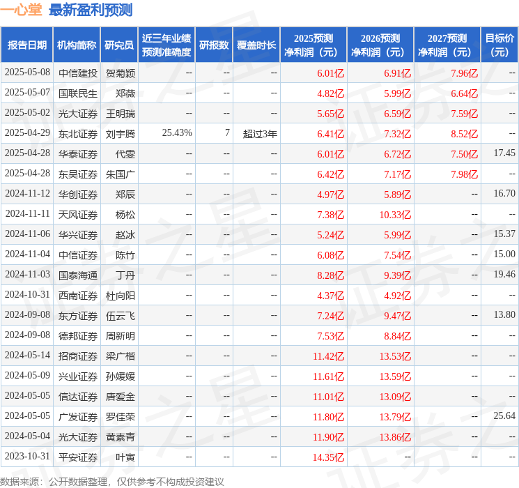This screenshot has width=519, height=488.
Task: Click researcher 唐爱金
Action: (120, 397)
